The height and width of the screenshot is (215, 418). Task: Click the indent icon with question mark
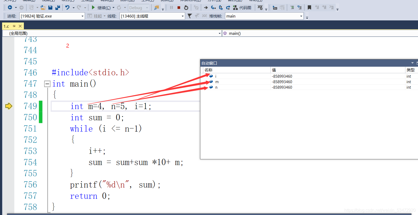(x=299, y=8)
